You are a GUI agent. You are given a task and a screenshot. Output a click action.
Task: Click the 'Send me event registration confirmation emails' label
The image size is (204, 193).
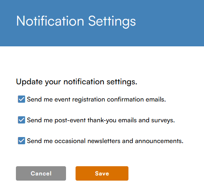96,99
